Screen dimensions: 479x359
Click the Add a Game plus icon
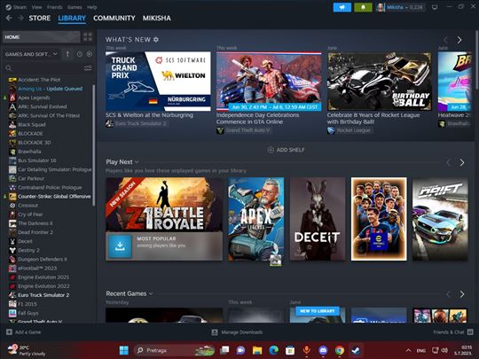pos(9,332)
